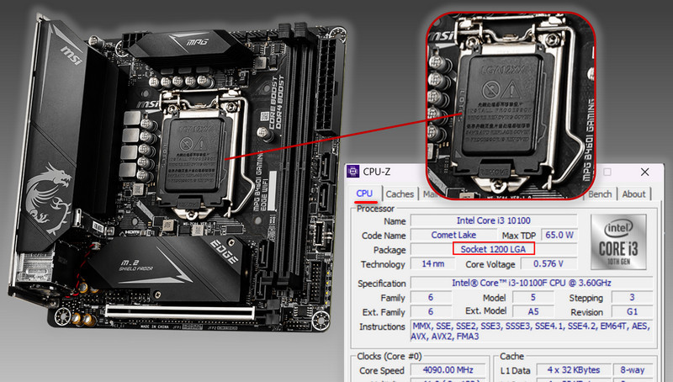Click the 14 nm technology value
The width and height of the screenshot is (673, 382).
(x=432, y=263)
